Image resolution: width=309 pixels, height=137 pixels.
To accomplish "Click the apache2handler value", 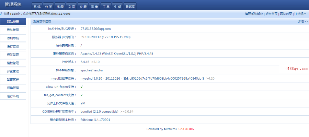I will pos(92,70).
